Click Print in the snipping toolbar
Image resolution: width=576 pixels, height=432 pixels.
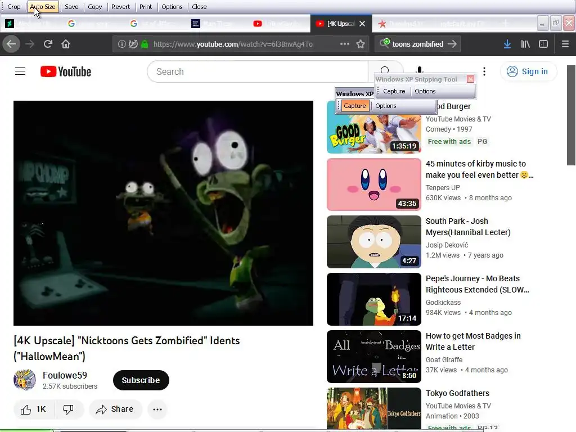click(x=146, y=7)
